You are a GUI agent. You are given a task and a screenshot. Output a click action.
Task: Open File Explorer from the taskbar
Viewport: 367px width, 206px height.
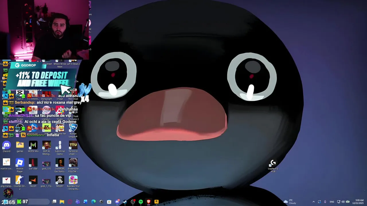62,202
